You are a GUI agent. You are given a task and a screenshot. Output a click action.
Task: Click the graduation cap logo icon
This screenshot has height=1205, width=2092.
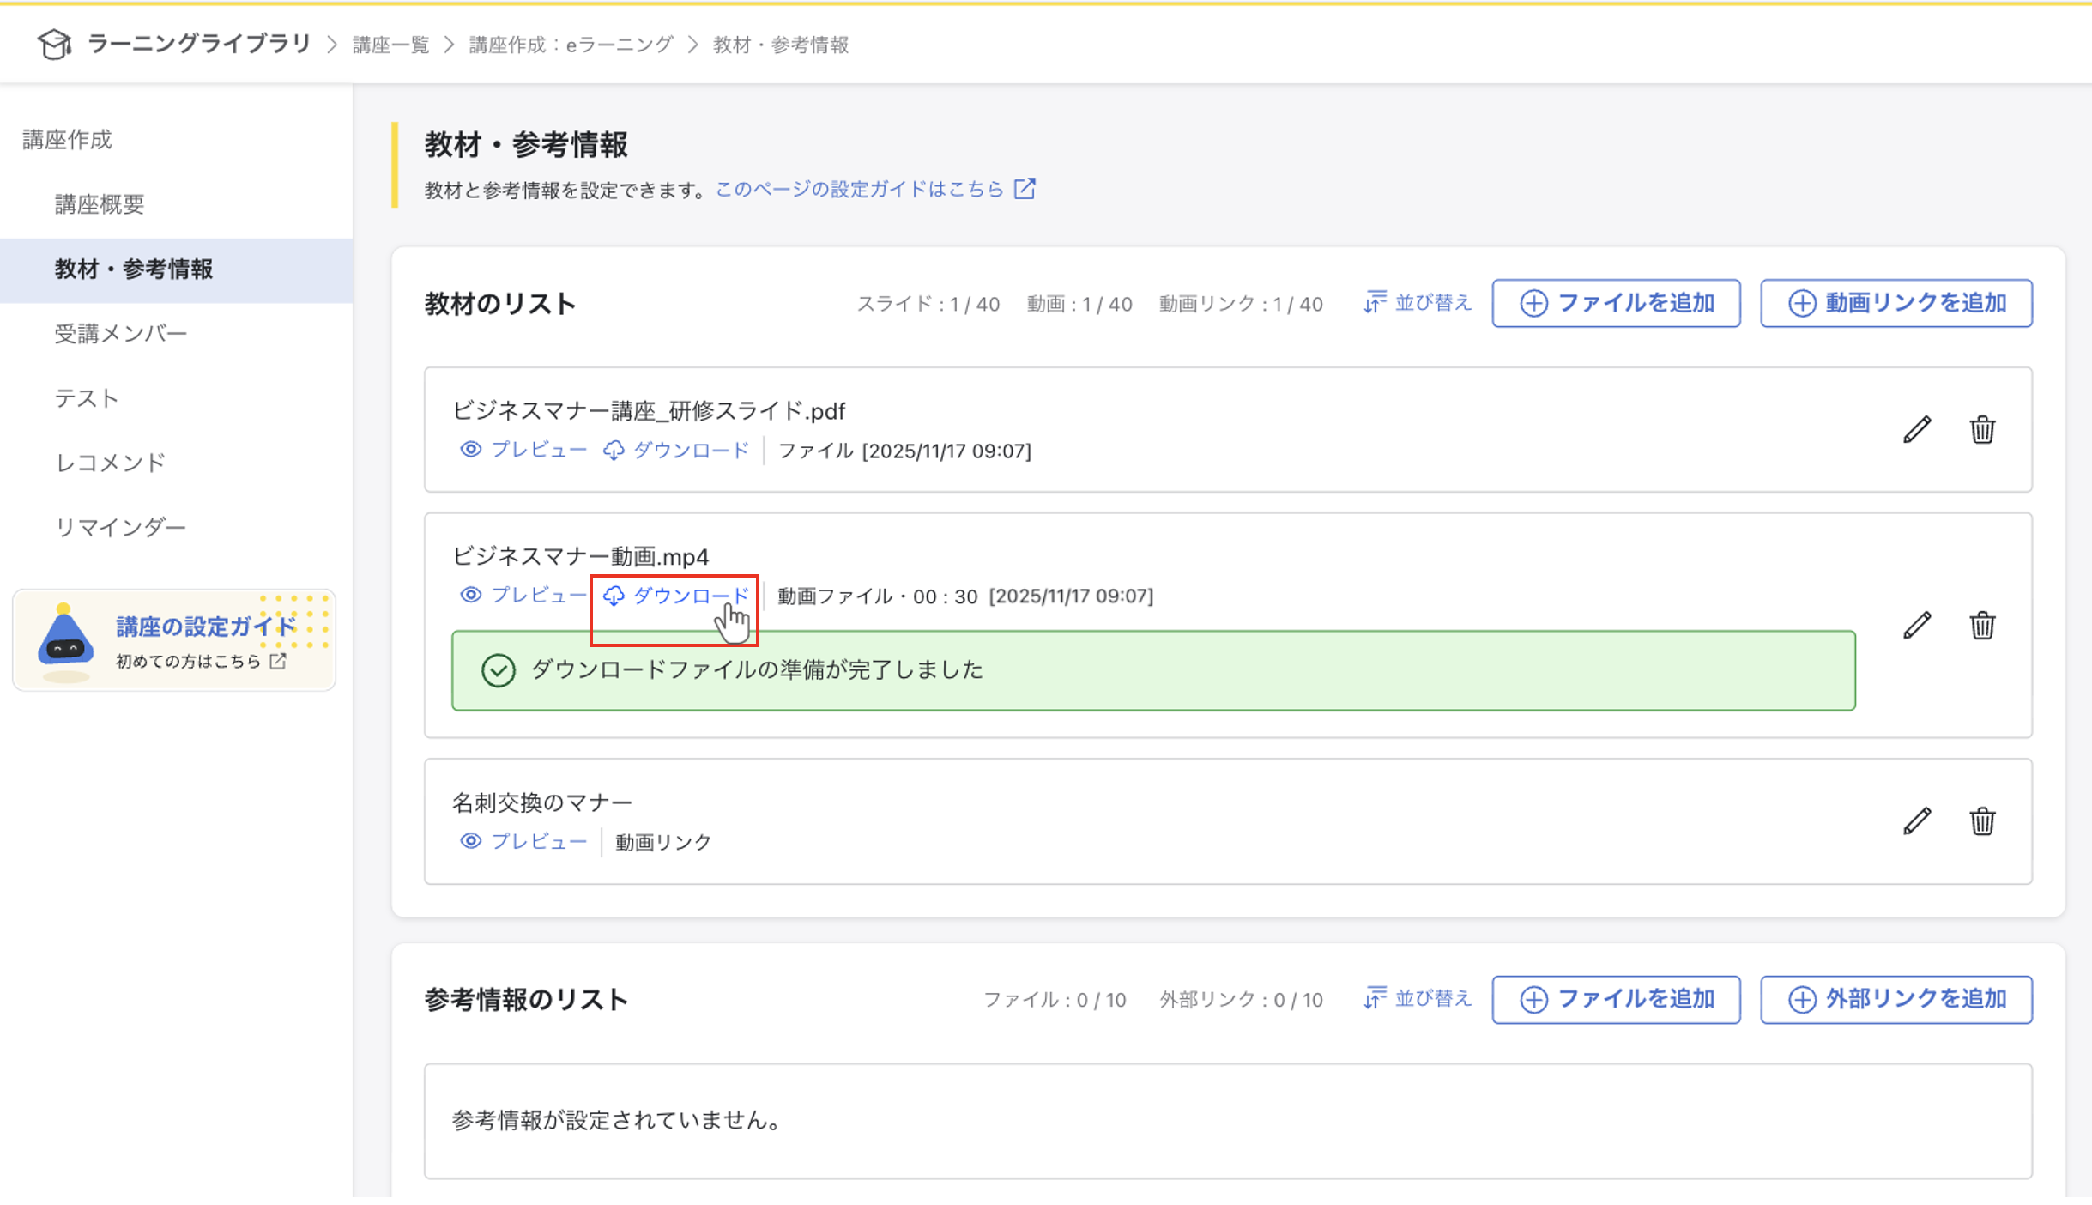pos(54,44)
